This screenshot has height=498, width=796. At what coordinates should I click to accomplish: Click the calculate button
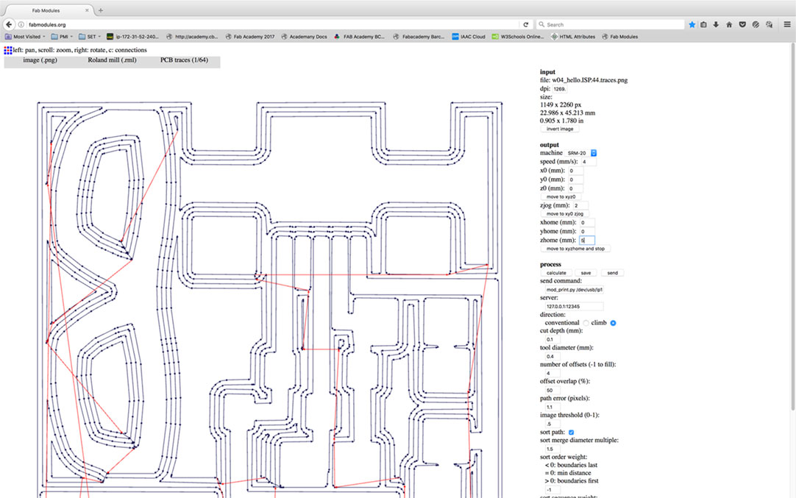(x=556, y=273)
